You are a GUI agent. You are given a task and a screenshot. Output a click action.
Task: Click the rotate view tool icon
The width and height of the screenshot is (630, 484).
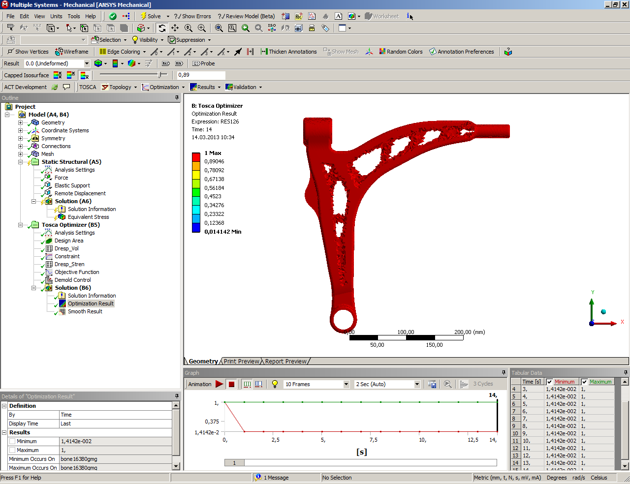coord(162,28)
